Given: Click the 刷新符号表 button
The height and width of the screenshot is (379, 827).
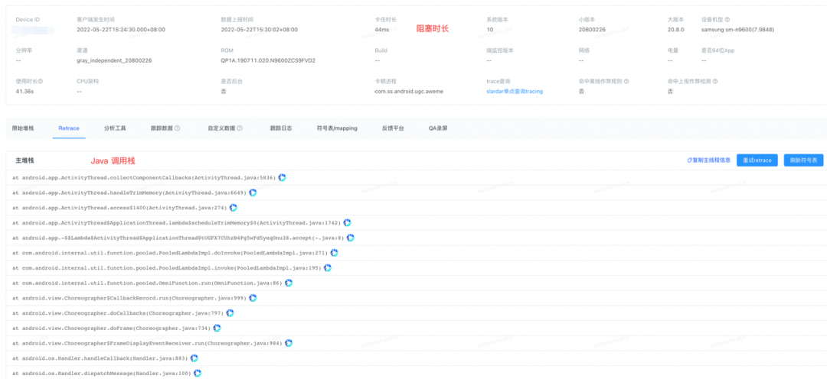Looking at the screenshot, I should [x=803, y=160].
